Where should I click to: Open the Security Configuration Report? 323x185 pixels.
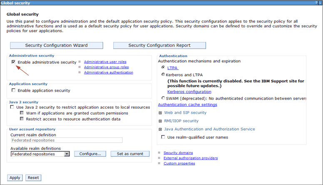[159, 46]
